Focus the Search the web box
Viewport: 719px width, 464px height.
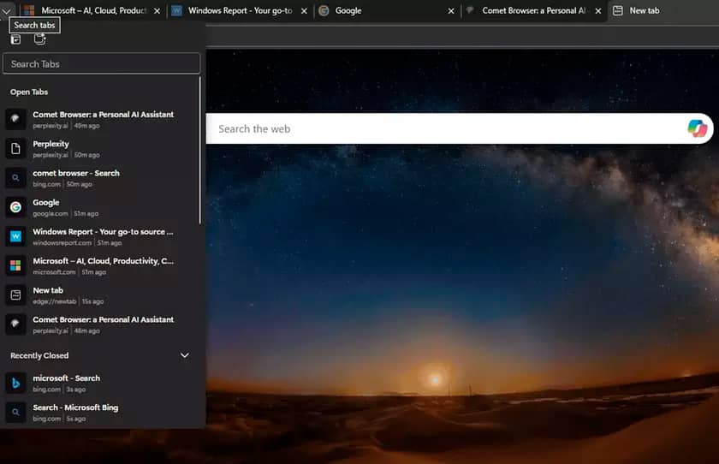click(445, 129)
